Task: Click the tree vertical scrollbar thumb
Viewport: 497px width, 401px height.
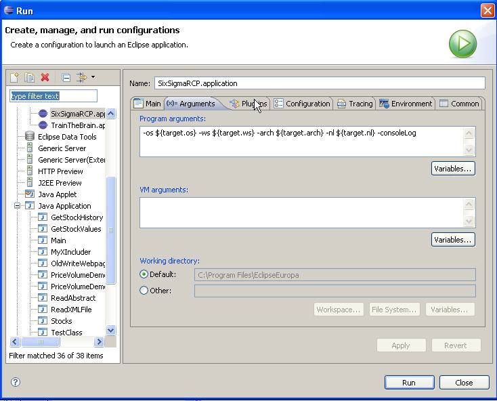Action: click(111, 230)
